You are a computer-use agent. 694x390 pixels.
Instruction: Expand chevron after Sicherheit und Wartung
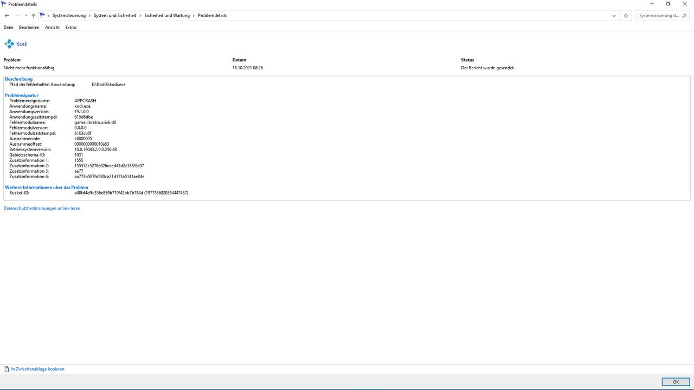194,16
